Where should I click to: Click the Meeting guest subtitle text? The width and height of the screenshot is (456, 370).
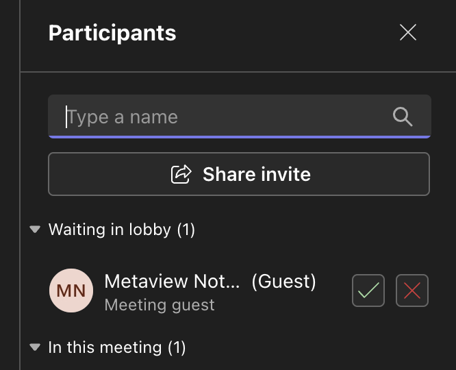[160, 305]
